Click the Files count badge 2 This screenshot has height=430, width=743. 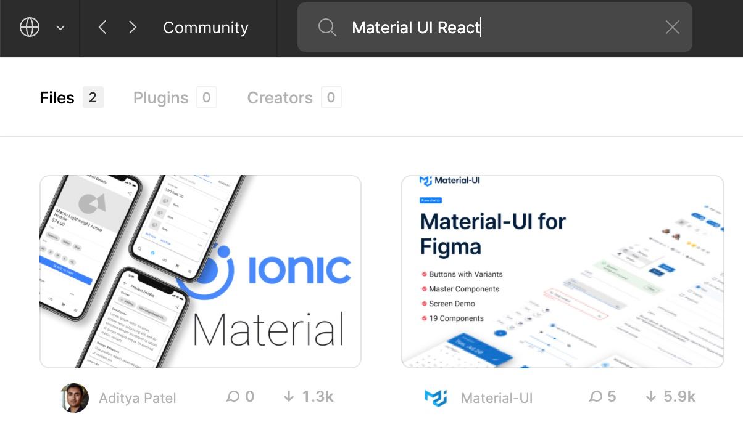click(93, 97)
